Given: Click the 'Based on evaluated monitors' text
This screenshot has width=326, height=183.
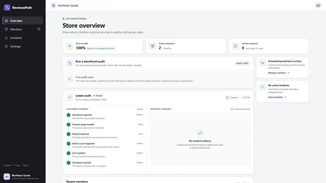Looking at the screenshot, I should (101, 48).
